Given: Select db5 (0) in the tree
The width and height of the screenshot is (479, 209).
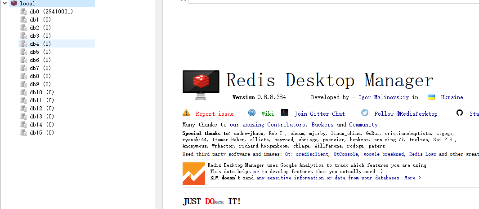Looking at the screenshot, I should [40, 52].
